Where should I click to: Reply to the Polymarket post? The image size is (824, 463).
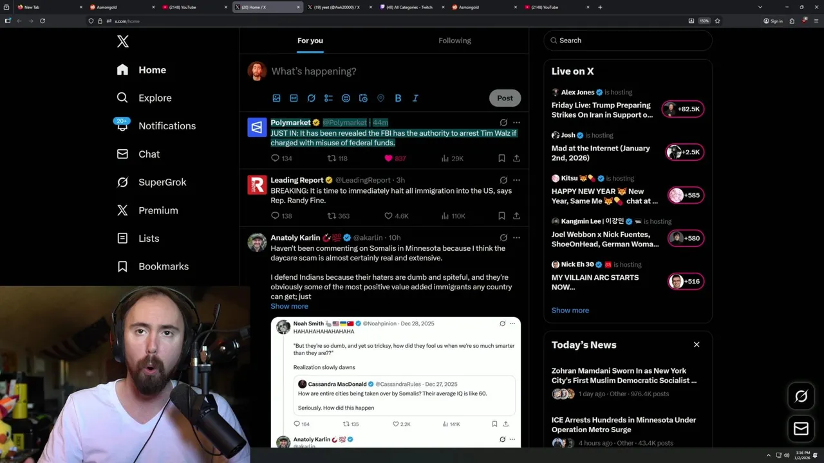[x=281, y=158]
